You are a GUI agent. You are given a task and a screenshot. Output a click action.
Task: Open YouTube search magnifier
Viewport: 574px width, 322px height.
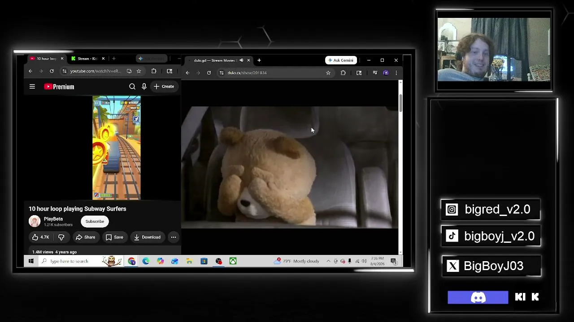pos(132,86)
